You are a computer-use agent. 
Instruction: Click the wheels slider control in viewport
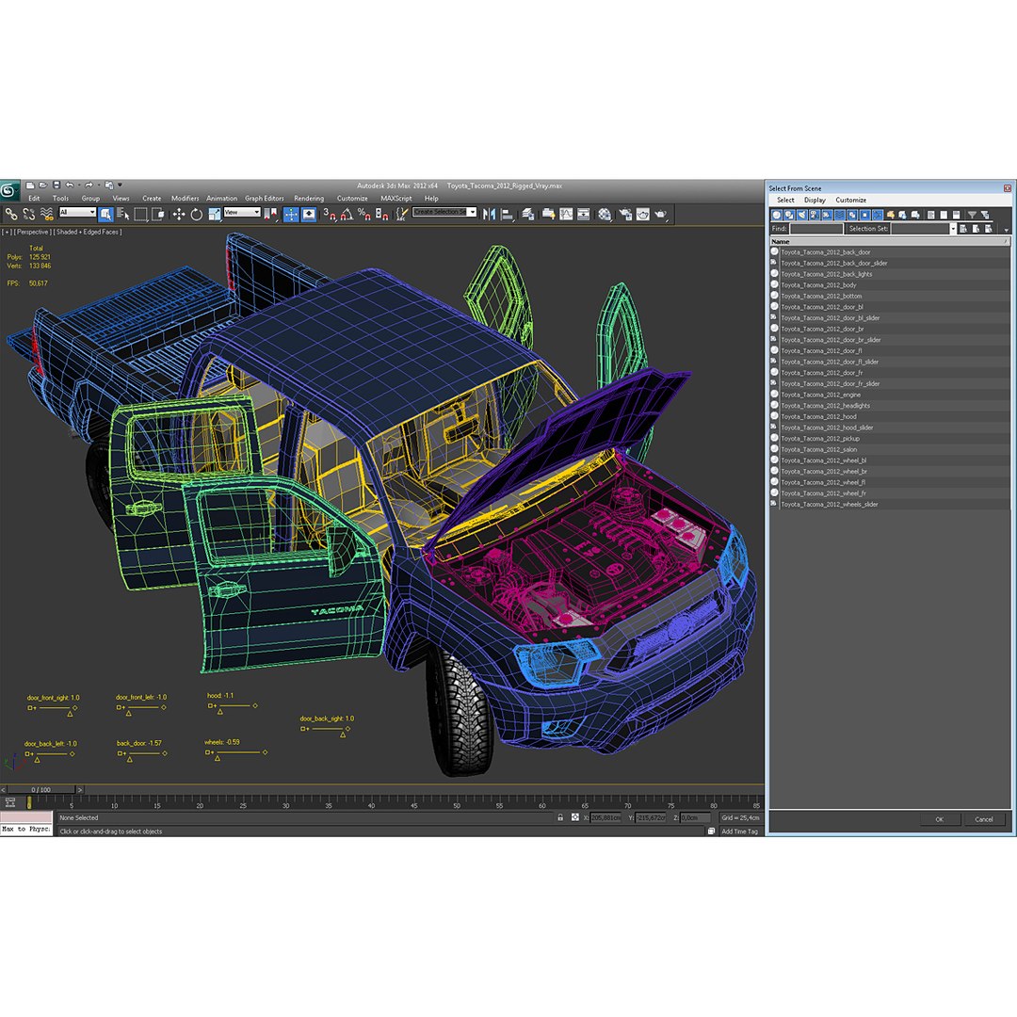[x=236, y=753]
